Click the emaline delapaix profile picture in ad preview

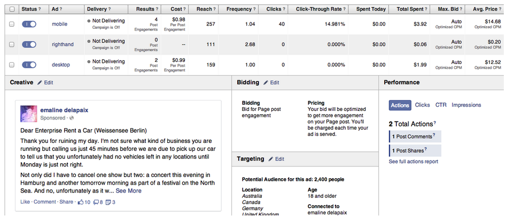pyautogui.click(x=28, y=114)
